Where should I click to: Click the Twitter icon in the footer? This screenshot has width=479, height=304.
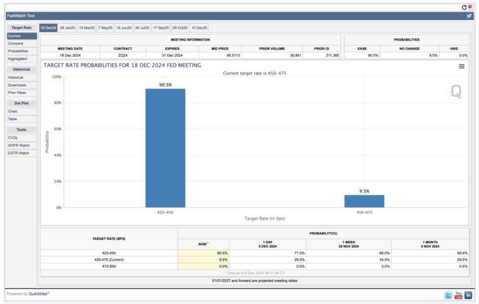(449, 295)
